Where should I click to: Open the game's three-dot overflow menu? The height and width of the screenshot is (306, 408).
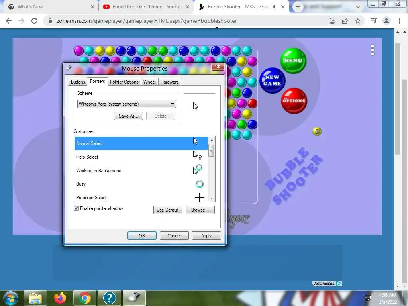[x=373, y=50]
